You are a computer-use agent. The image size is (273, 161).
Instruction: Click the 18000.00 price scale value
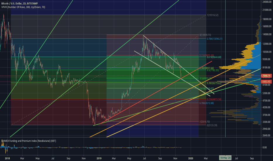[x=267, y=19]
